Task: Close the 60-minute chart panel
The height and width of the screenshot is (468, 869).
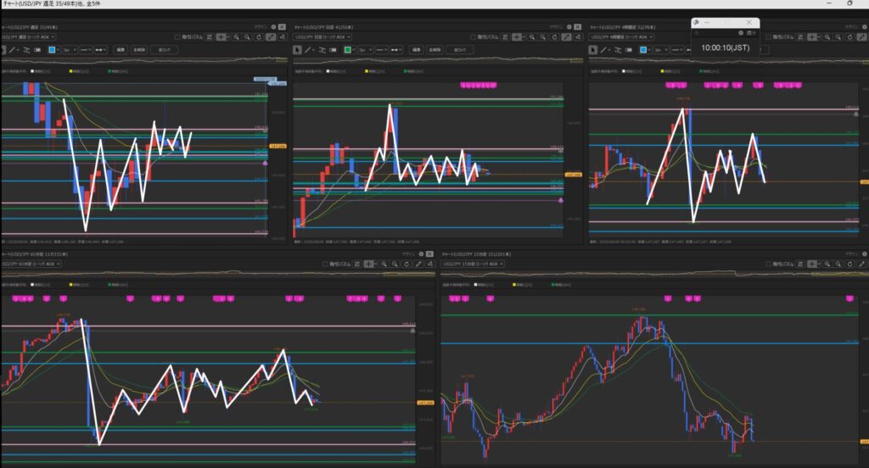Action: [429, 253]
